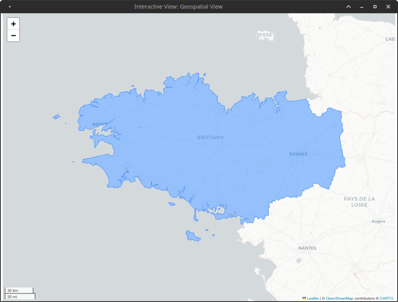Open the Leaflet attribution link
398x302 pixels.
tap(312, 298)
